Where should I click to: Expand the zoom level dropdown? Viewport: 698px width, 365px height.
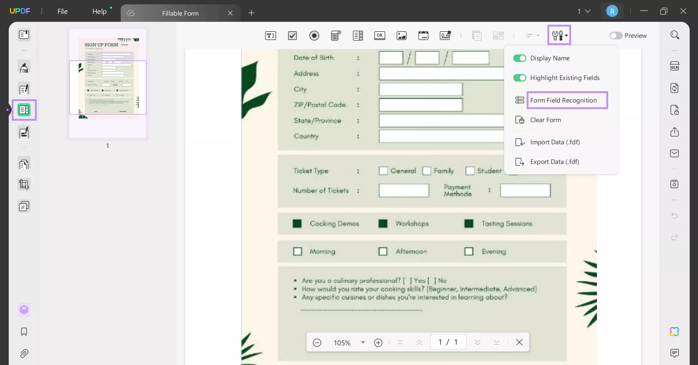click(363, 342)
